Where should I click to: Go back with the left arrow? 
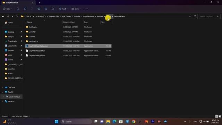point(3,16)
